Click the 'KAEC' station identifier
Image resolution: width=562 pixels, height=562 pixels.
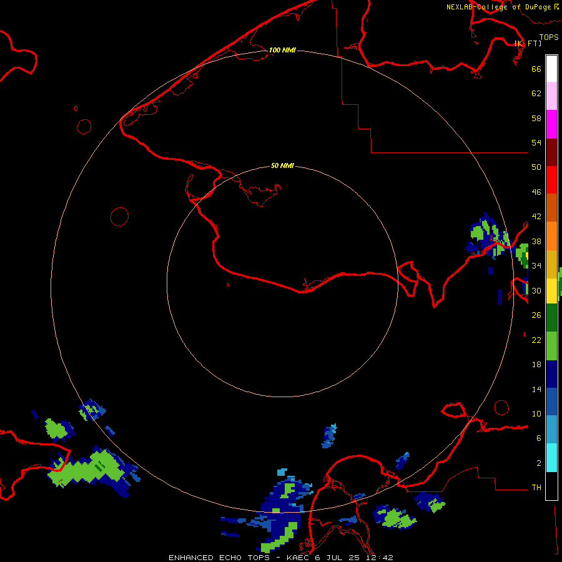coord(298,558)
